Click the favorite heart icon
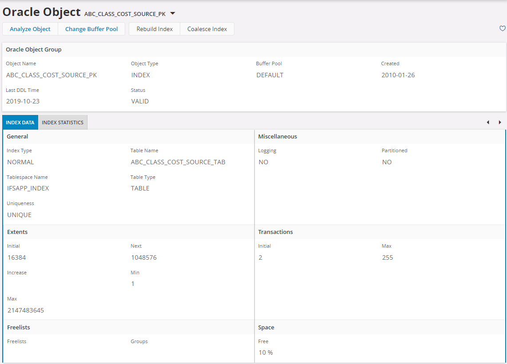This screenshot has width=507, height=364. (x=502, y=28)
